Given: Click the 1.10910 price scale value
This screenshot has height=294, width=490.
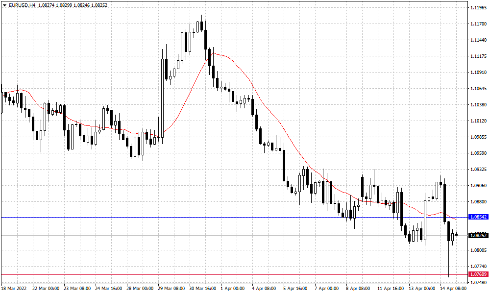Looking at the screenshot, I should pos(478,73).
